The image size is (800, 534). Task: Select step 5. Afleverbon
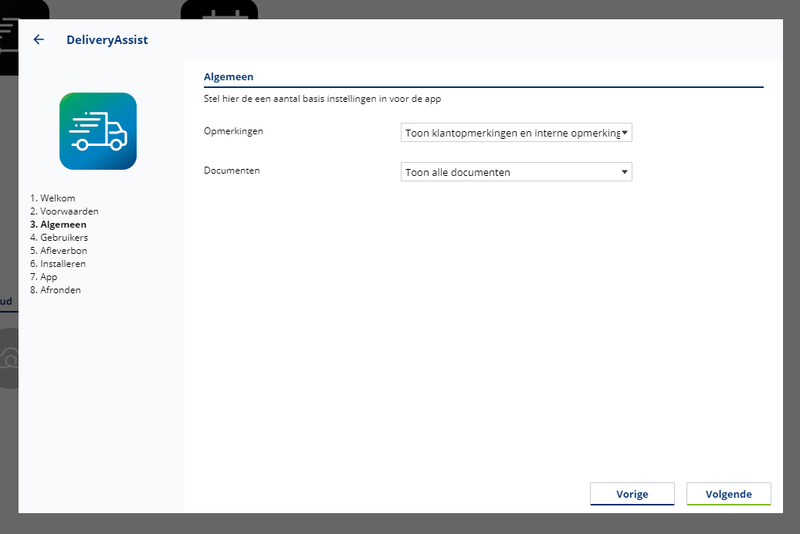point(59,251)
